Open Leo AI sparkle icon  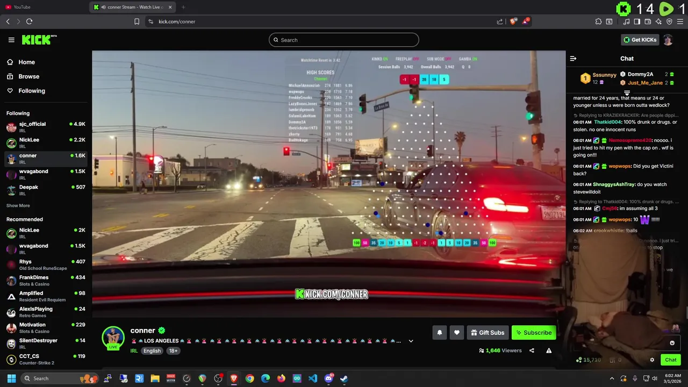click(x=658, y=21)
